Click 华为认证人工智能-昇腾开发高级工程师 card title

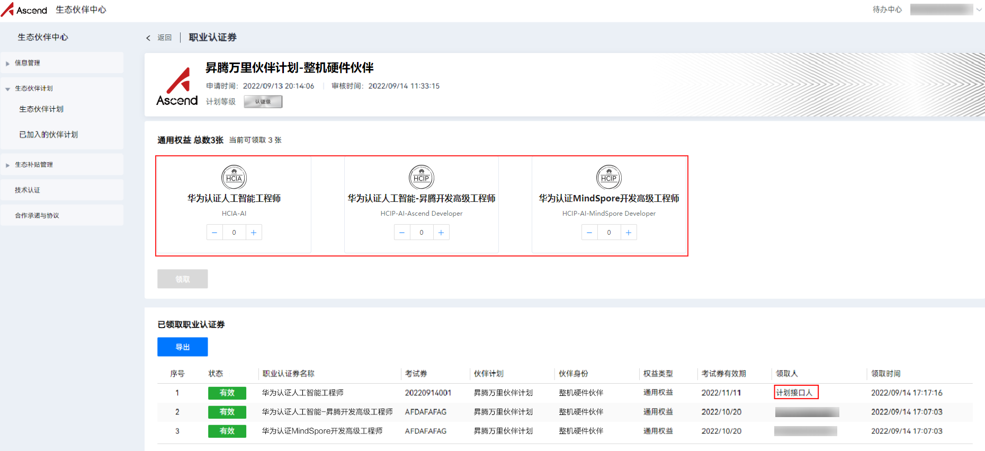422,198
